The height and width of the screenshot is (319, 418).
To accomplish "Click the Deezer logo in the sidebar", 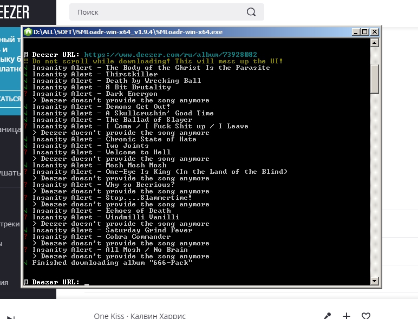I will point(15,12).
